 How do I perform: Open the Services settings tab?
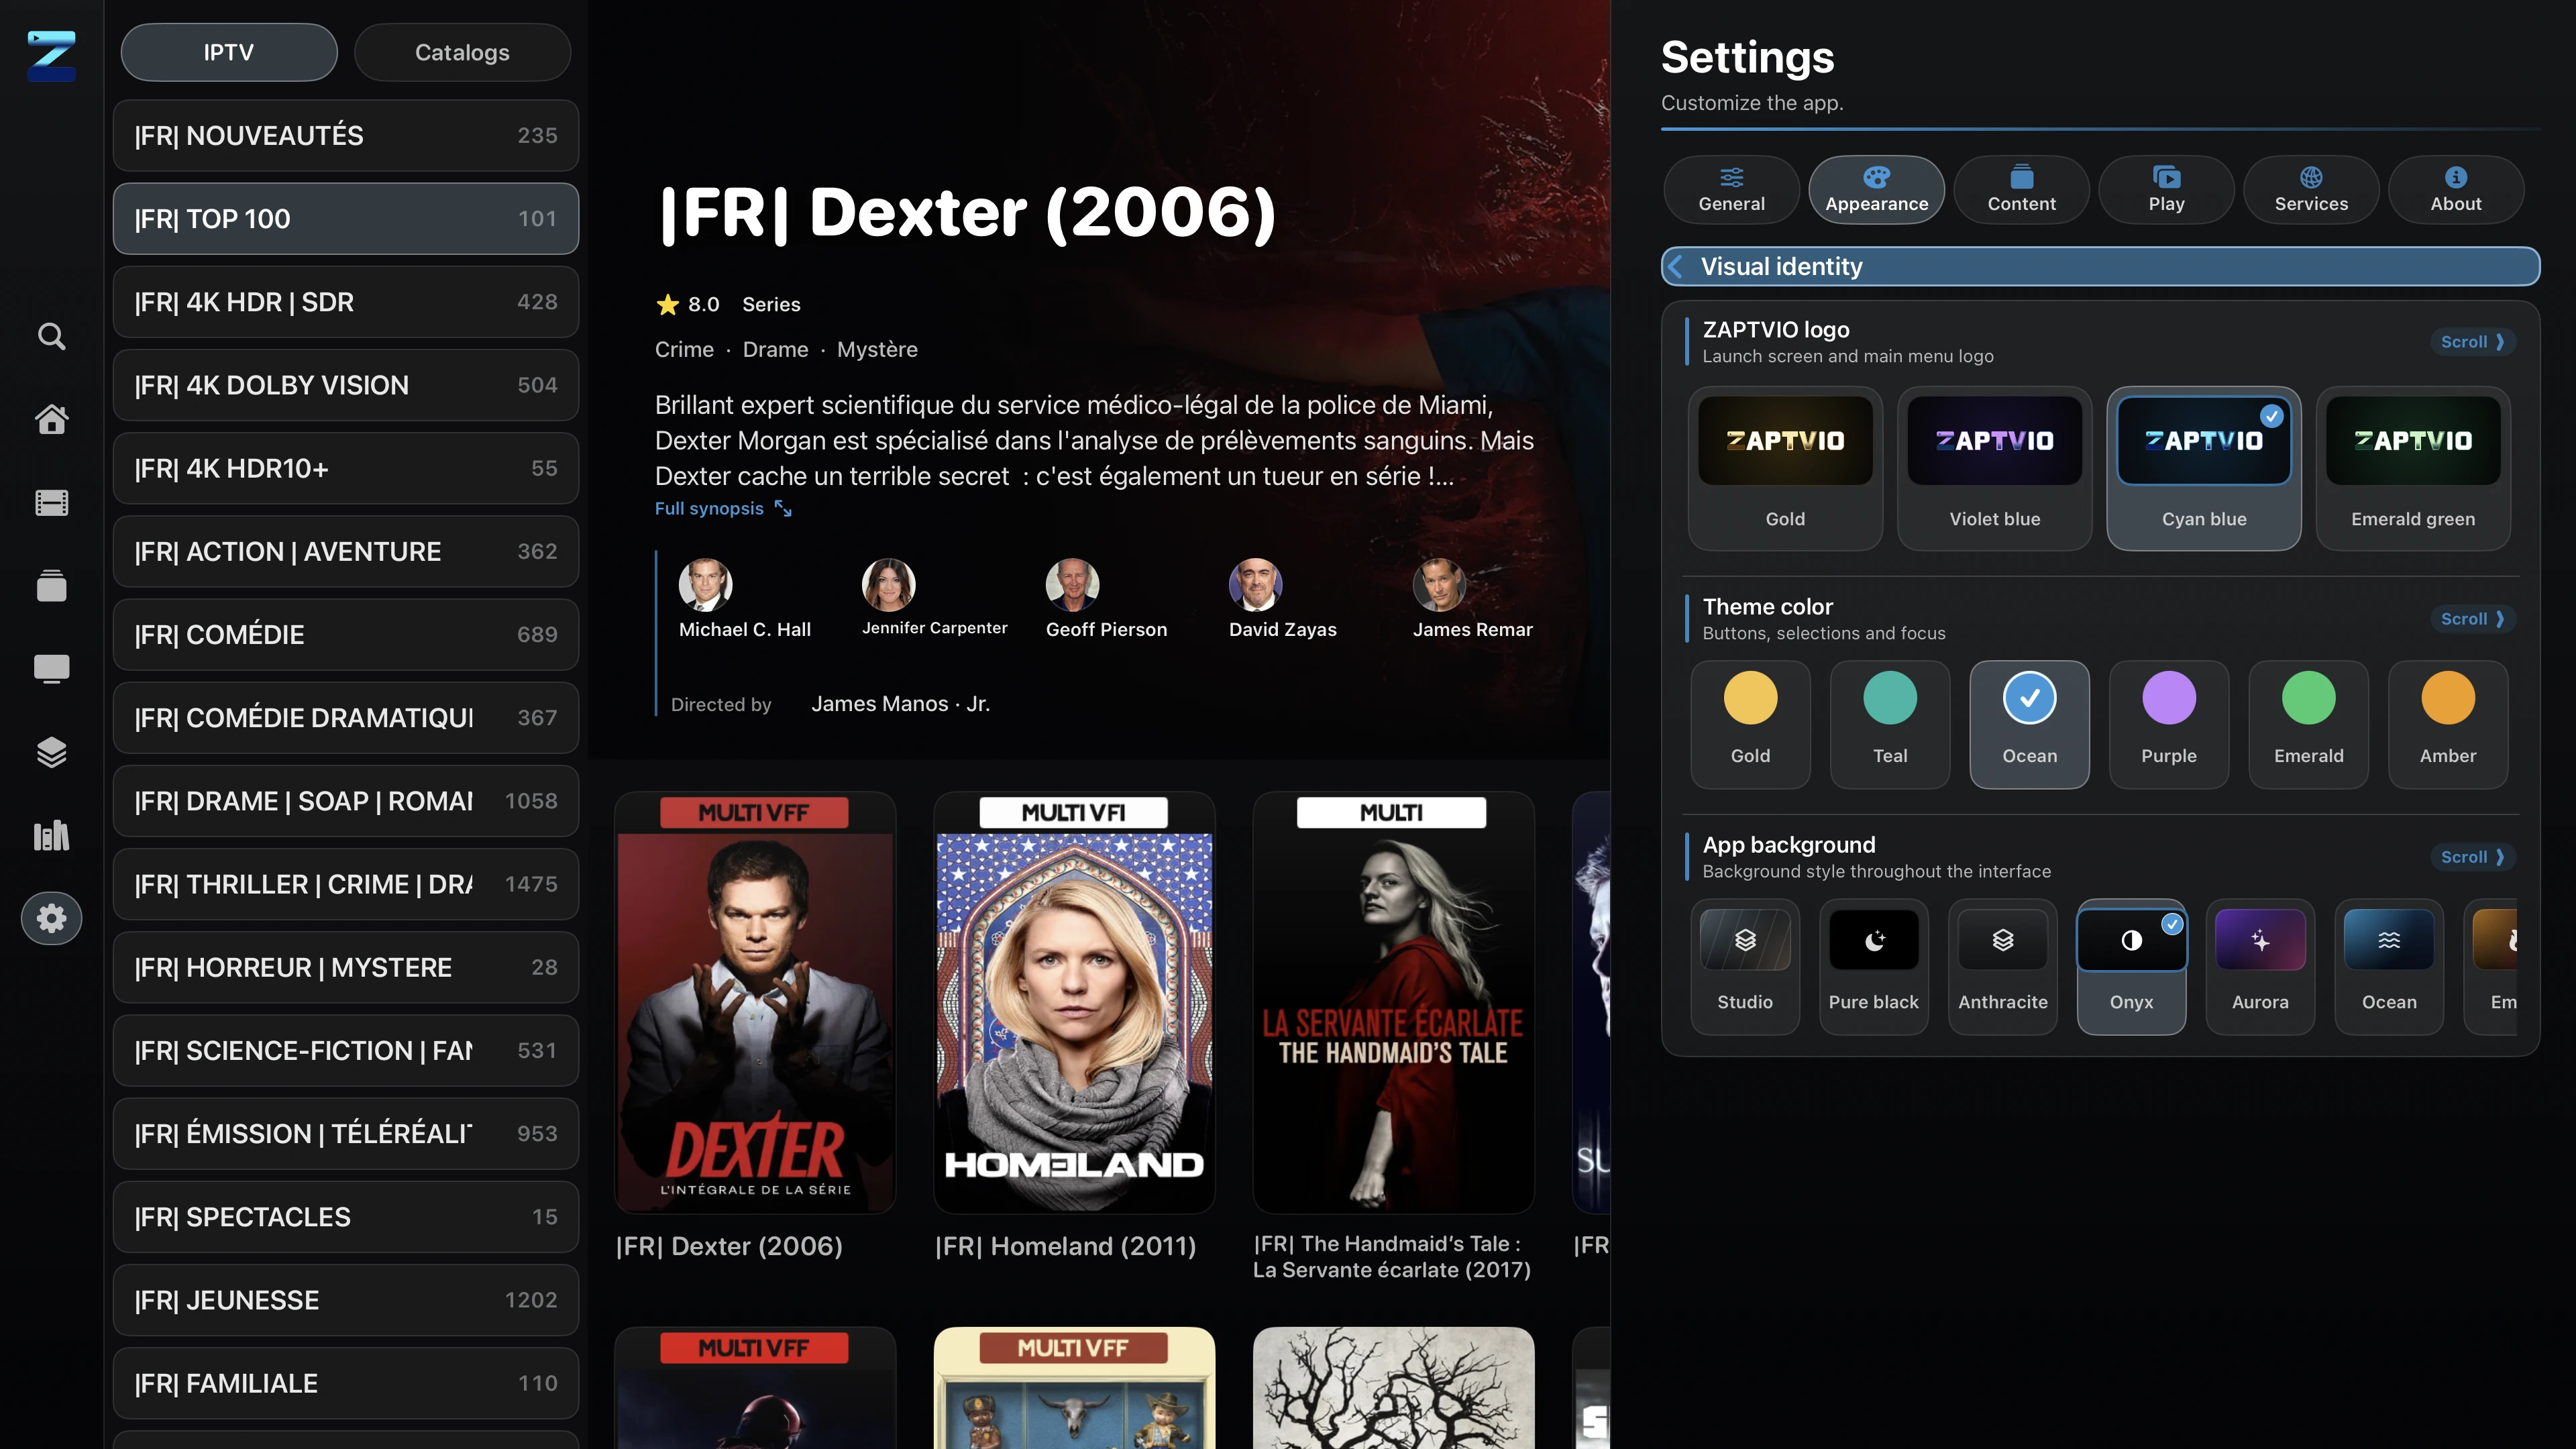click(2311, 189)
